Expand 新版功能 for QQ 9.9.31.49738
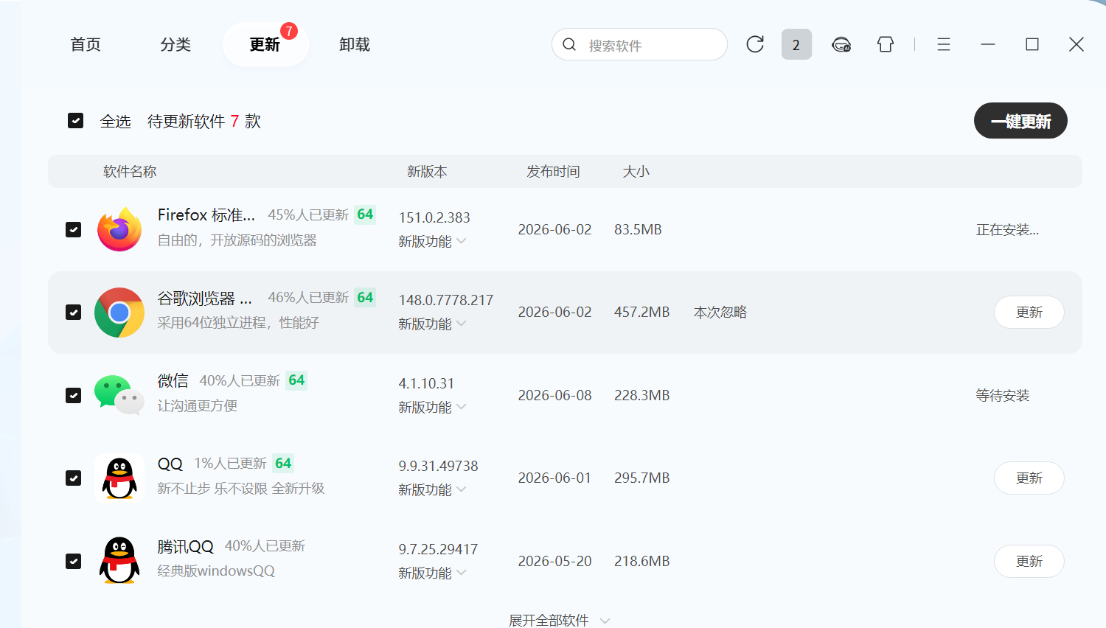Screen dimensions: 1106x628 coord(432,490)
